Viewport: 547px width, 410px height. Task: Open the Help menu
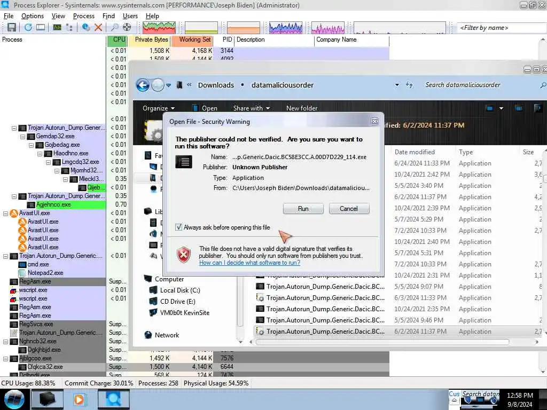[152, 16]
